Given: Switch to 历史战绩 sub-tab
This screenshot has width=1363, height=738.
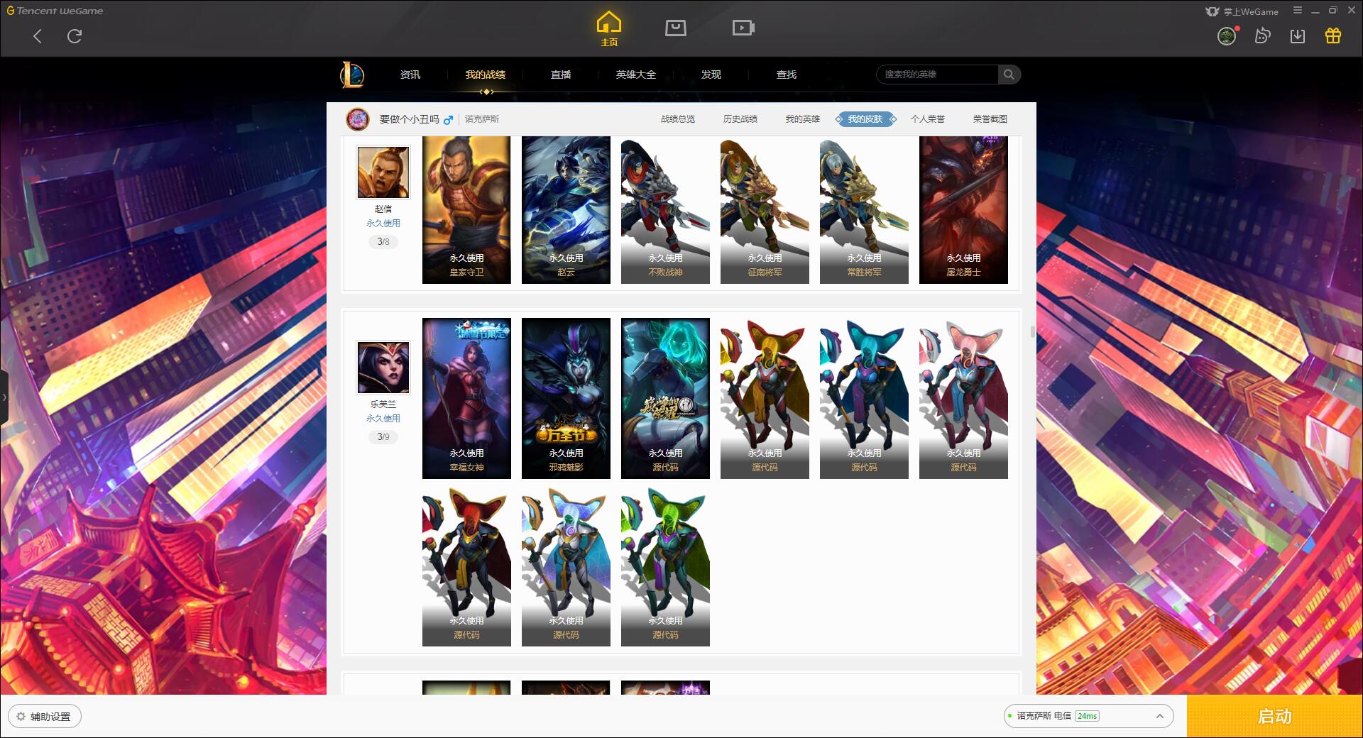Looking at the screenshot, I should [740, 119].
